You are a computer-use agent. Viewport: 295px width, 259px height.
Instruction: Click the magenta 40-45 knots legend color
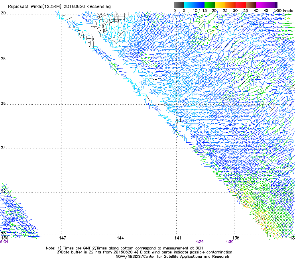coord(262,5)
